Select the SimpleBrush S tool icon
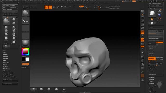Viewport: 166px width, 93px height. 152,19
